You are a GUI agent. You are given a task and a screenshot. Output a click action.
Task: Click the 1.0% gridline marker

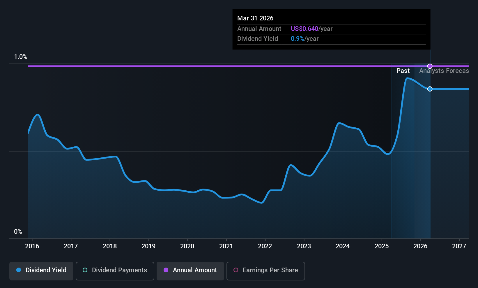(x=20, y=57)
